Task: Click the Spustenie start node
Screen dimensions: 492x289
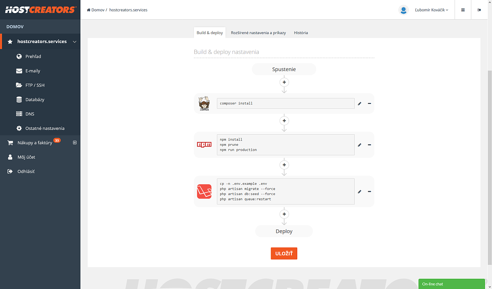Action: pos(284,69)
